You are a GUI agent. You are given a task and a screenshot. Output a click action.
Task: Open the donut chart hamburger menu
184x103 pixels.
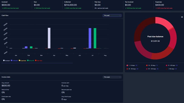pyautogui.click(x=182, y=17)
